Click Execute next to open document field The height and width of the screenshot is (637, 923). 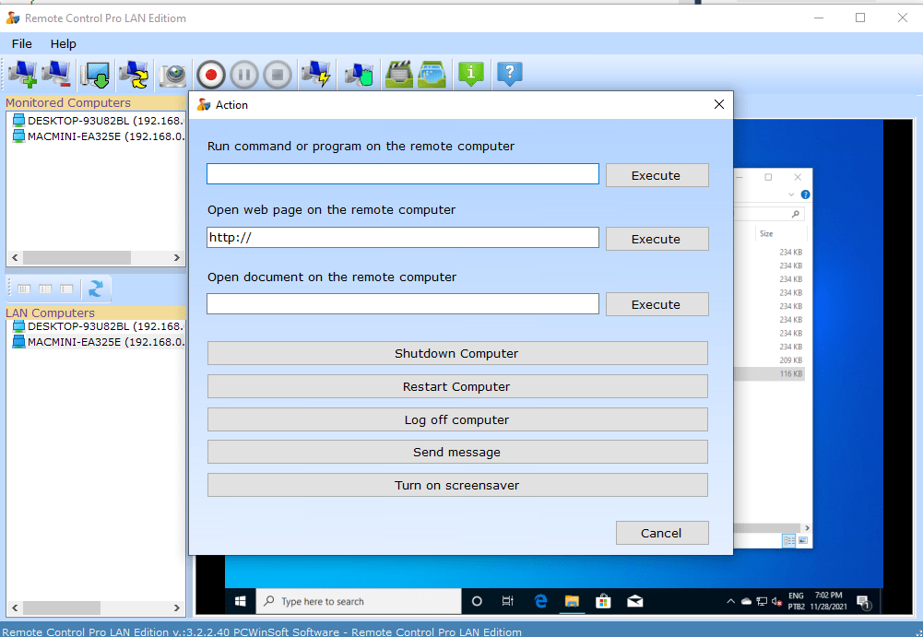pyautogui.click(x=657, y=304)
